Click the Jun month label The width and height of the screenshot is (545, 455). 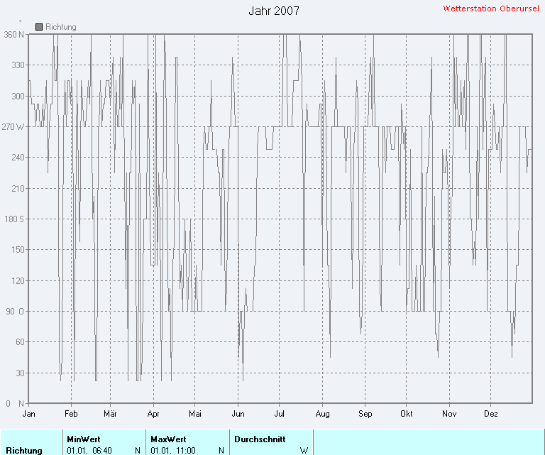pos(238,414)
